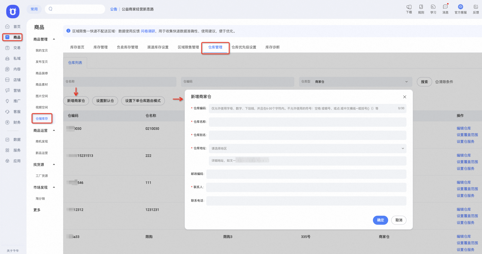
Task: Focus the 邮政编码 input field
Action: click(306, 174)
